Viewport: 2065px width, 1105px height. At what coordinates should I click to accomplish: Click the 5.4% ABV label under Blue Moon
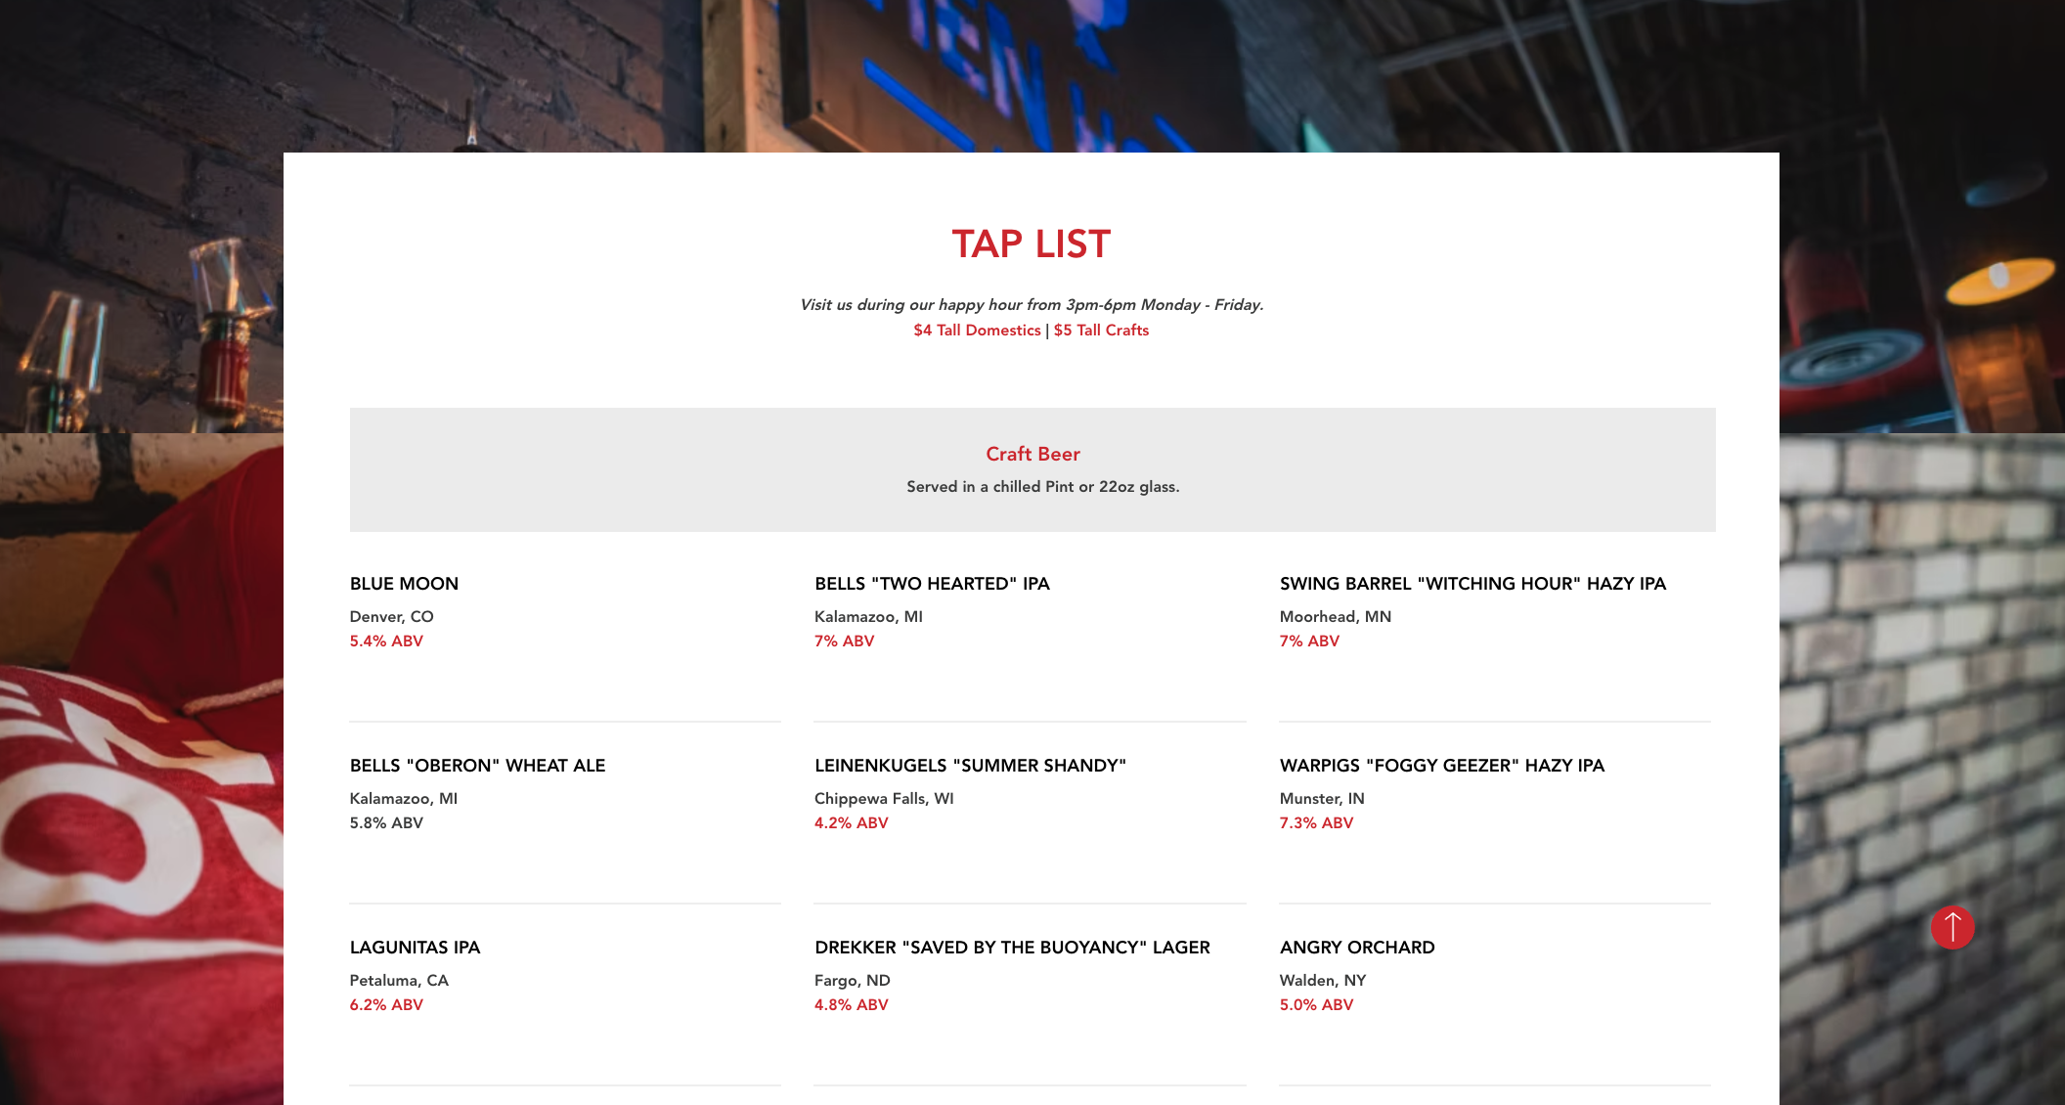tap(386, 641)
